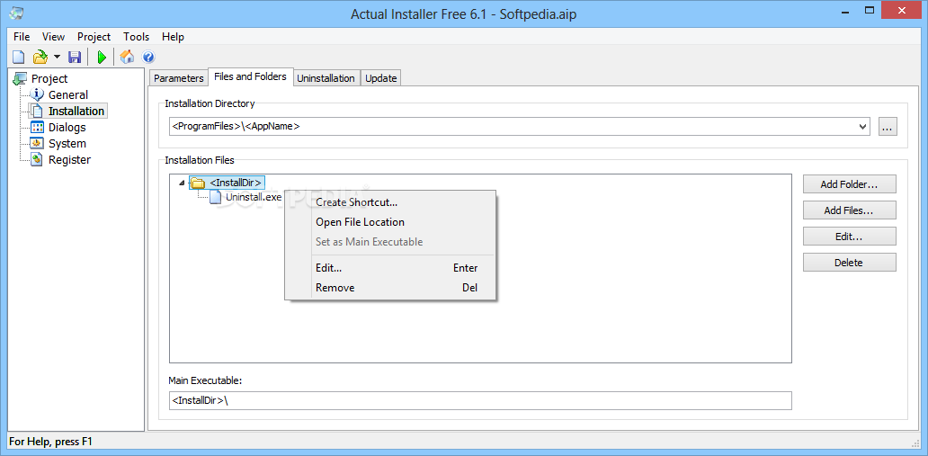Select System in the project tree
Screen dimensions: 928x456
tap(67, 143)
